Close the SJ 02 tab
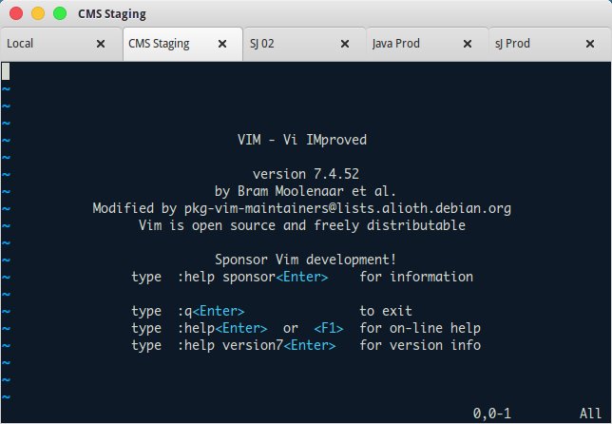This screenshot has width=612, height=424. click(x=345, y=44)
